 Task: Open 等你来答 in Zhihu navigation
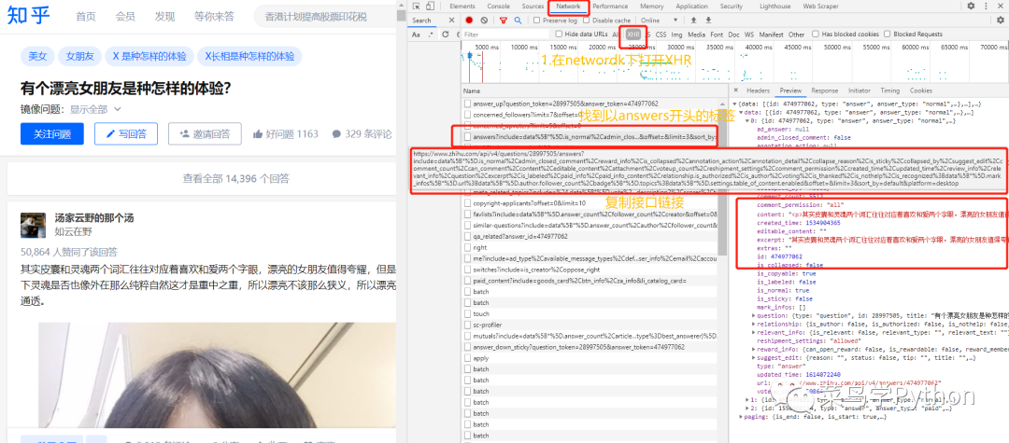(214, 16)
